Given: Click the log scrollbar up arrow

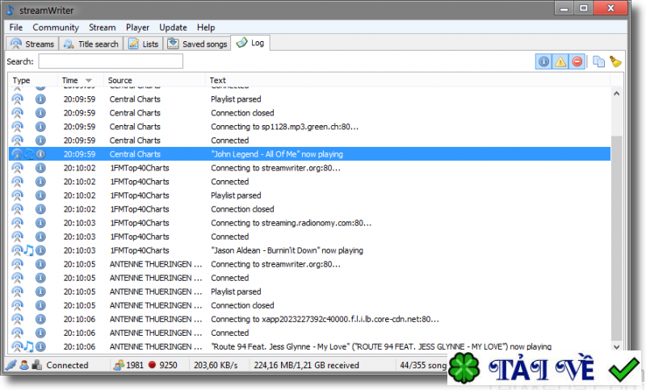Looking at the screenshot, I should click(616, 94).
